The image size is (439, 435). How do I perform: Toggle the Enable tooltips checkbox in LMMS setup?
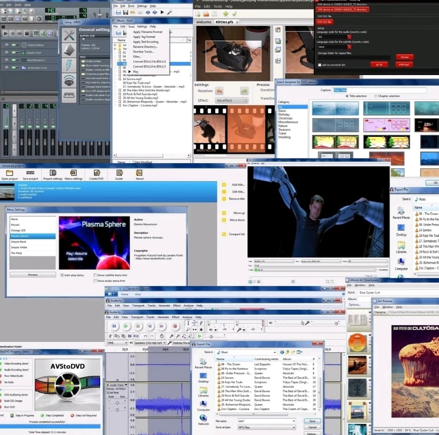click(83, 61)
